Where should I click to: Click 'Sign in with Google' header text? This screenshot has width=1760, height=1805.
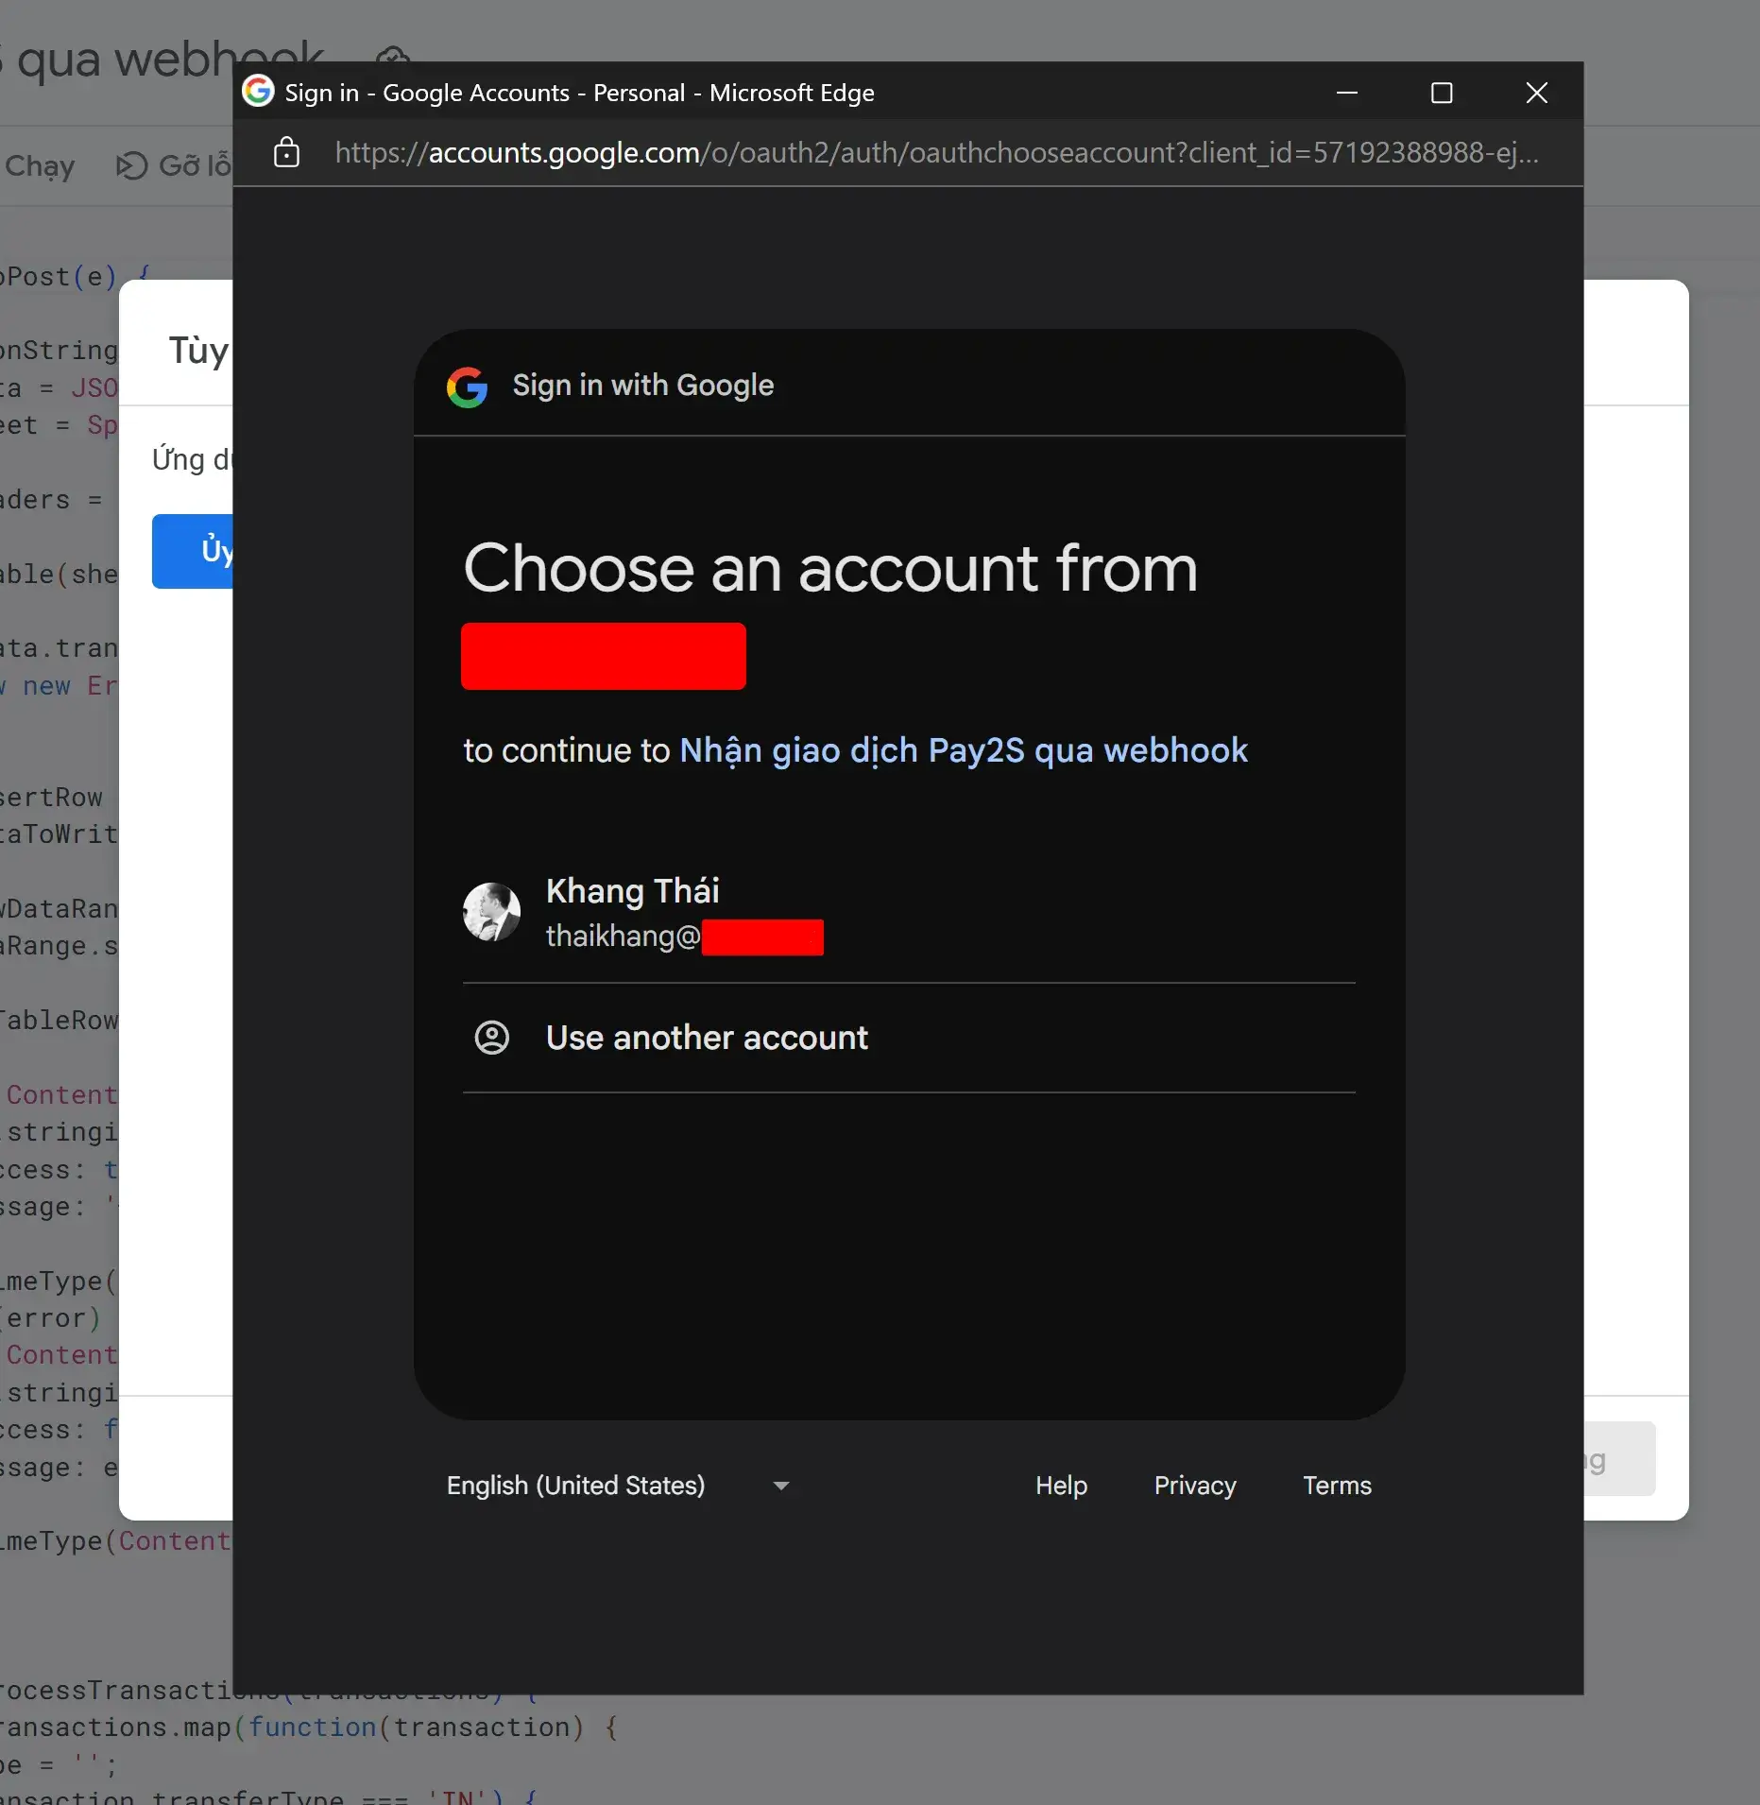(x=642, y=386)
